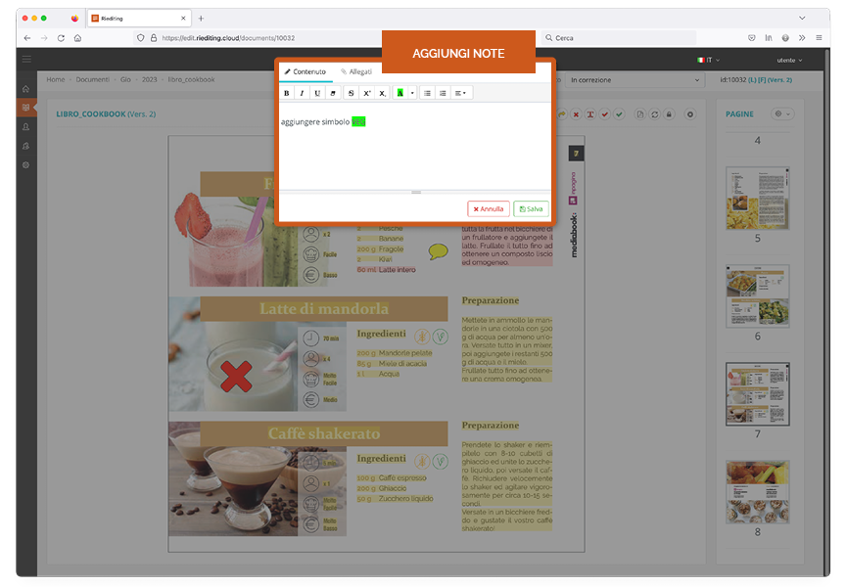
Task: Click the lock icon in document toolbar
Action: [x=669, y=114]
